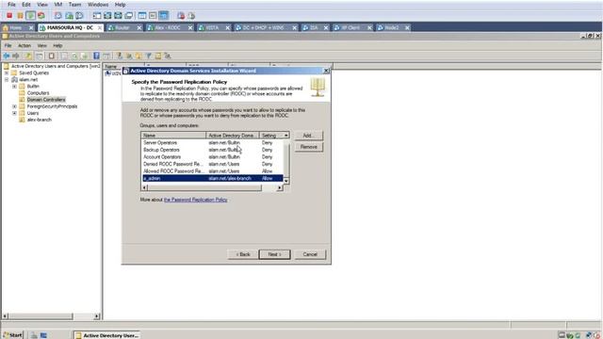Viewport: 603px width, 339px height.
Task: Click the create new group icon
Action: coord(129,56)
